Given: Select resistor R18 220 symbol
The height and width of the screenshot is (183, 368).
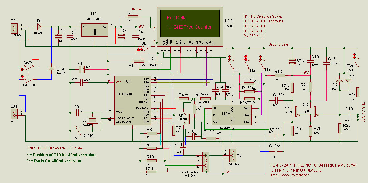Looking at the screenshot, I should tap(292, 88).
